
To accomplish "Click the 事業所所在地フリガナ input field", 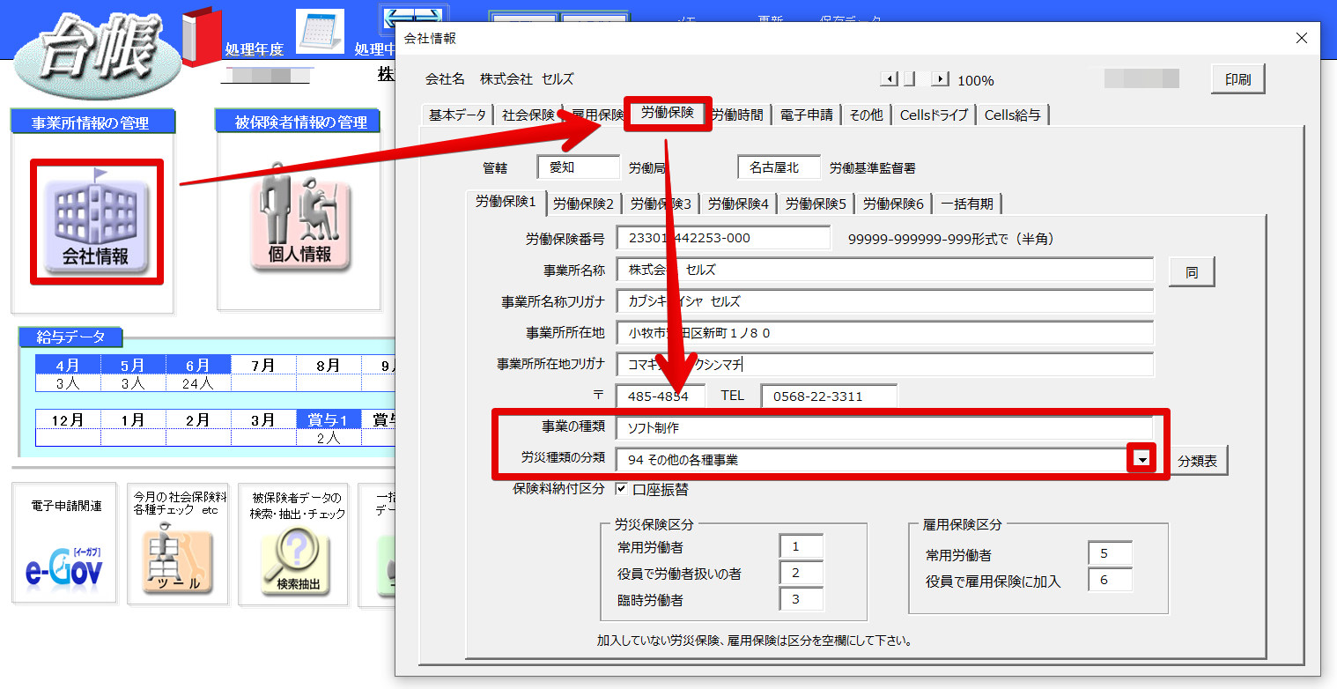I will (885, 365).
